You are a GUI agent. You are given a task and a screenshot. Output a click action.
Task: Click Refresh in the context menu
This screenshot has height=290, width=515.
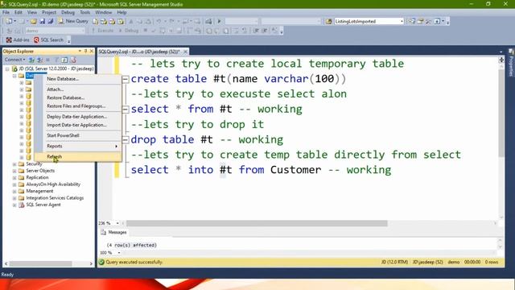click(x=78, y=156)
